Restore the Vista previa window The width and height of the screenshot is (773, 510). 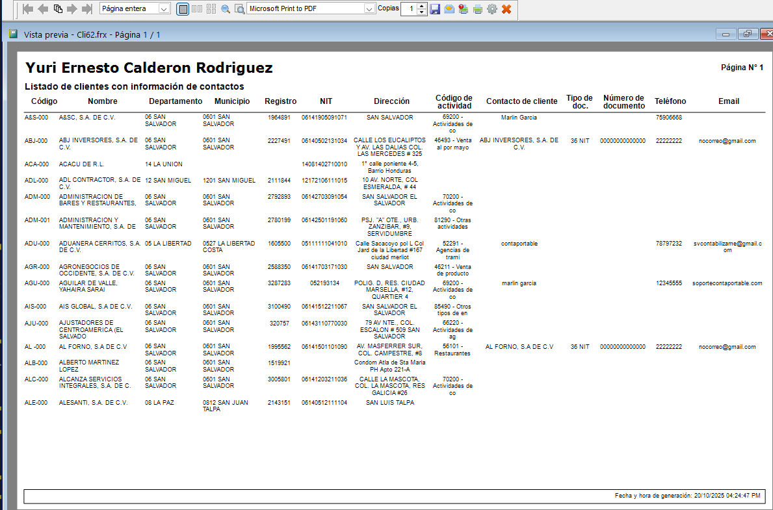748,34
